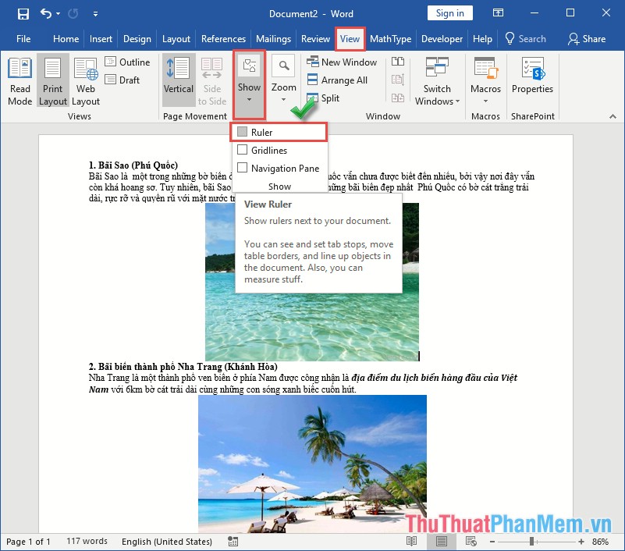Open the Review tab
Screen dimensions: 625x551
pyautogui.click(x=315, y=38)
